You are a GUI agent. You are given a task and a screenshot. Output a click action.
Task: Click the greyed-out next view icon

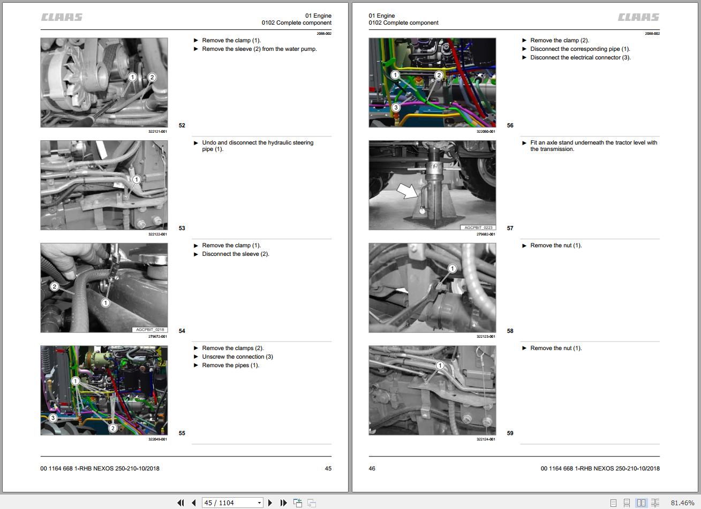pos(312,503)
